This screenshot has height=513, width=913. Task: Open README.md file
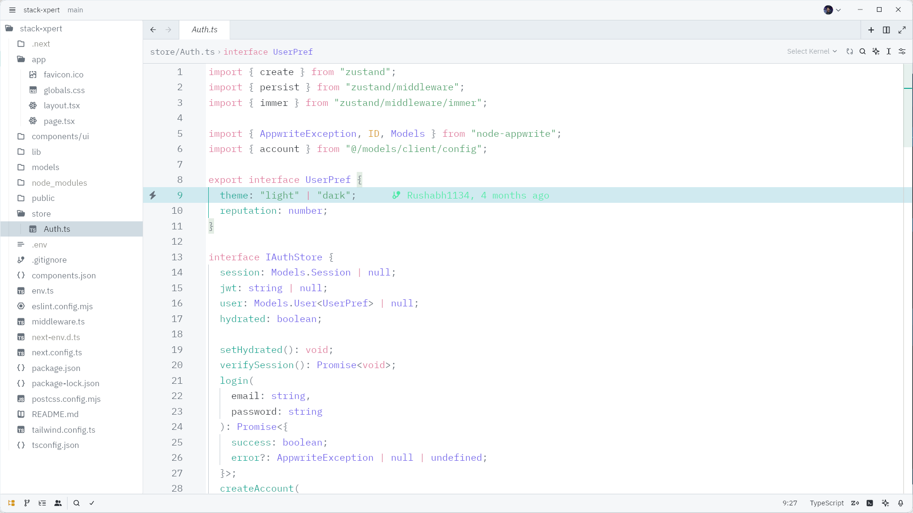pyautogui.click(x=71, y=414)
